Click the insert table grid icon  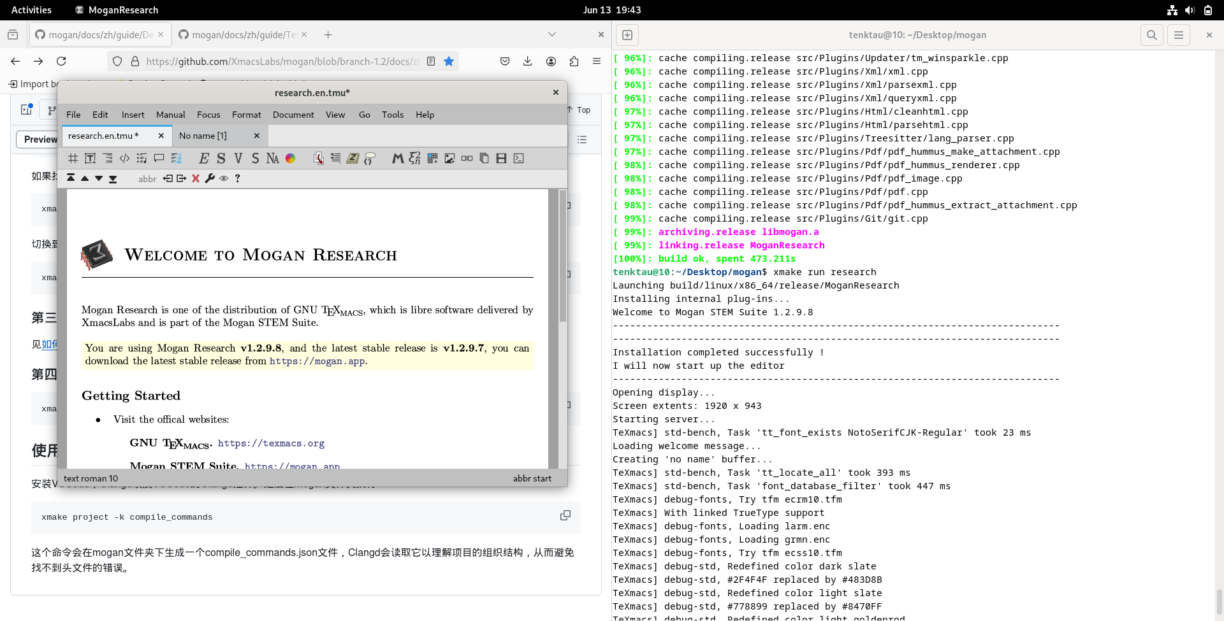click(432, 159)
